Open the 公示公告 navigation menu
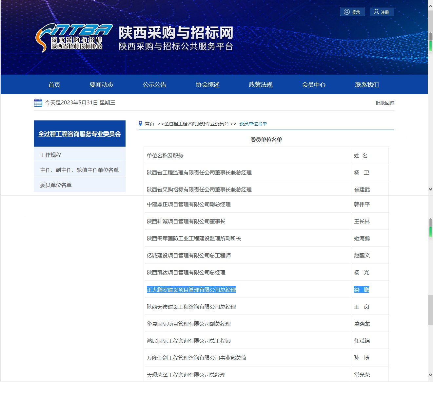Screen dimensions: 433x394 154,85
